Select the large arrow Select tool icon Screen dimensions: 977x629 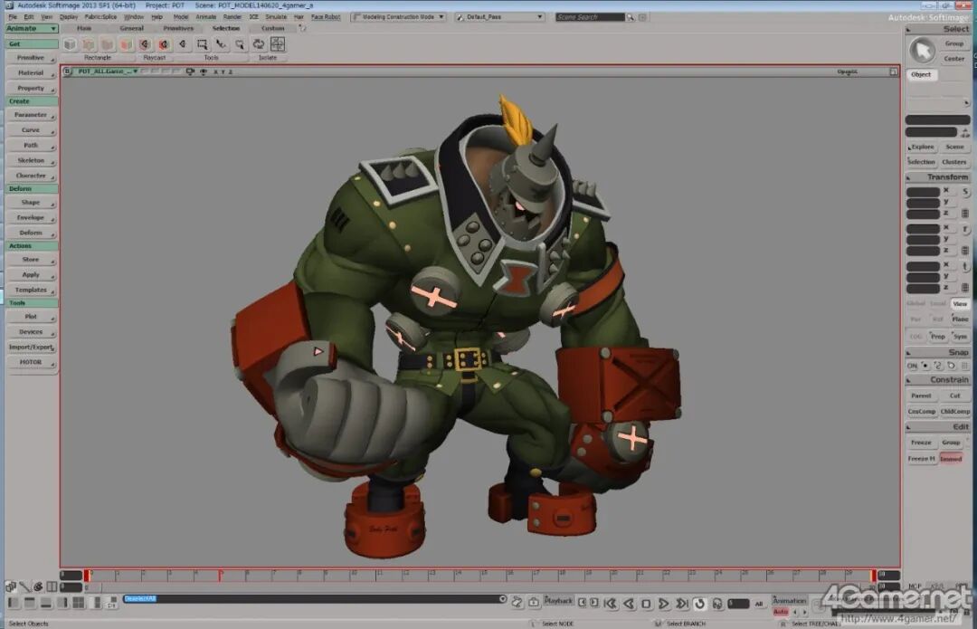pyautogui.click(x=922, y=51)
